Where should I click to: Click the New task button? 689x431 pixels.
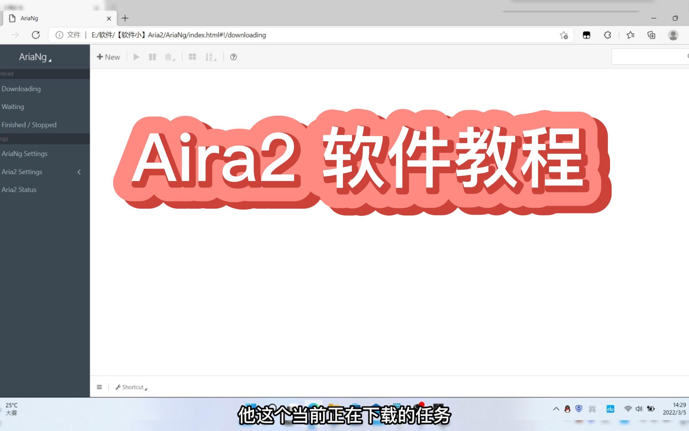click(108, 57)
